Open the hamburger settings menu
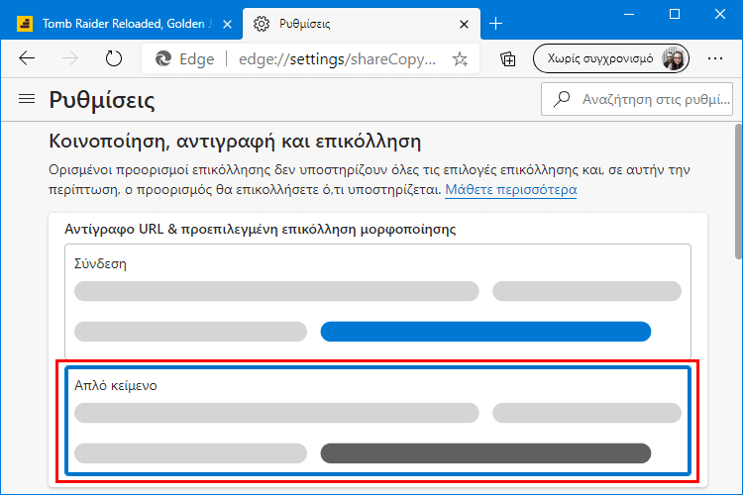Viewport: 743px width, 495px height. click(27, 99)
